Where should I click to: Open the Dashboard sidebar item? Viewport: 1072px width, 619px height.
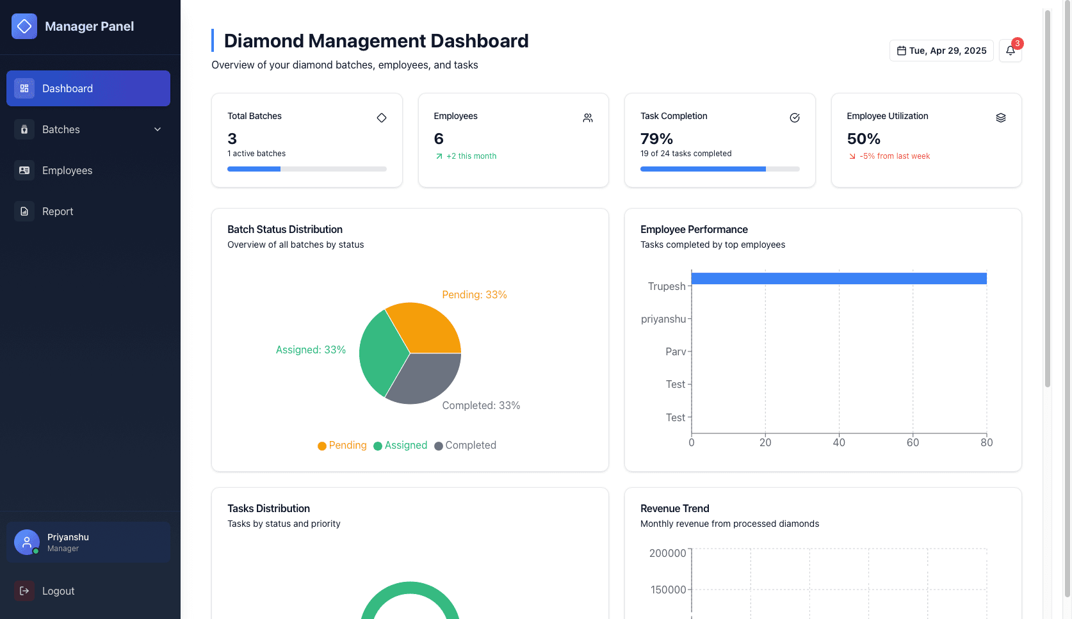[x=88, y=88]
